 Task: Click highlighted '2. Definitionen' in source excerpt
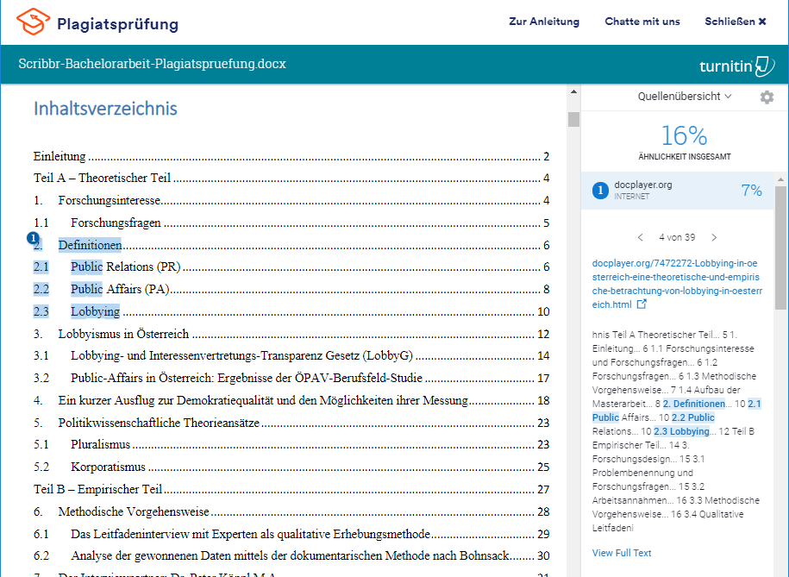point(694,404)
